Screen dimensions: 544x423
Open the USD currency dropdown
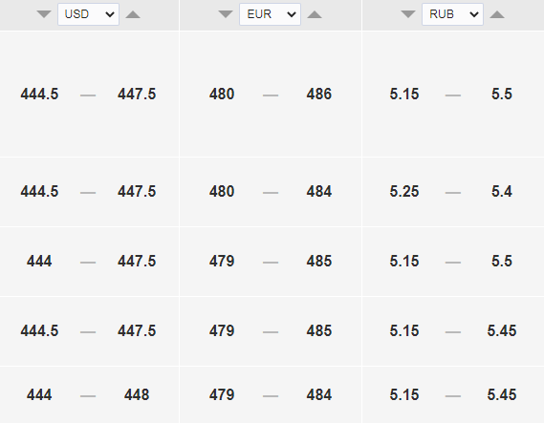click(89, 14)
